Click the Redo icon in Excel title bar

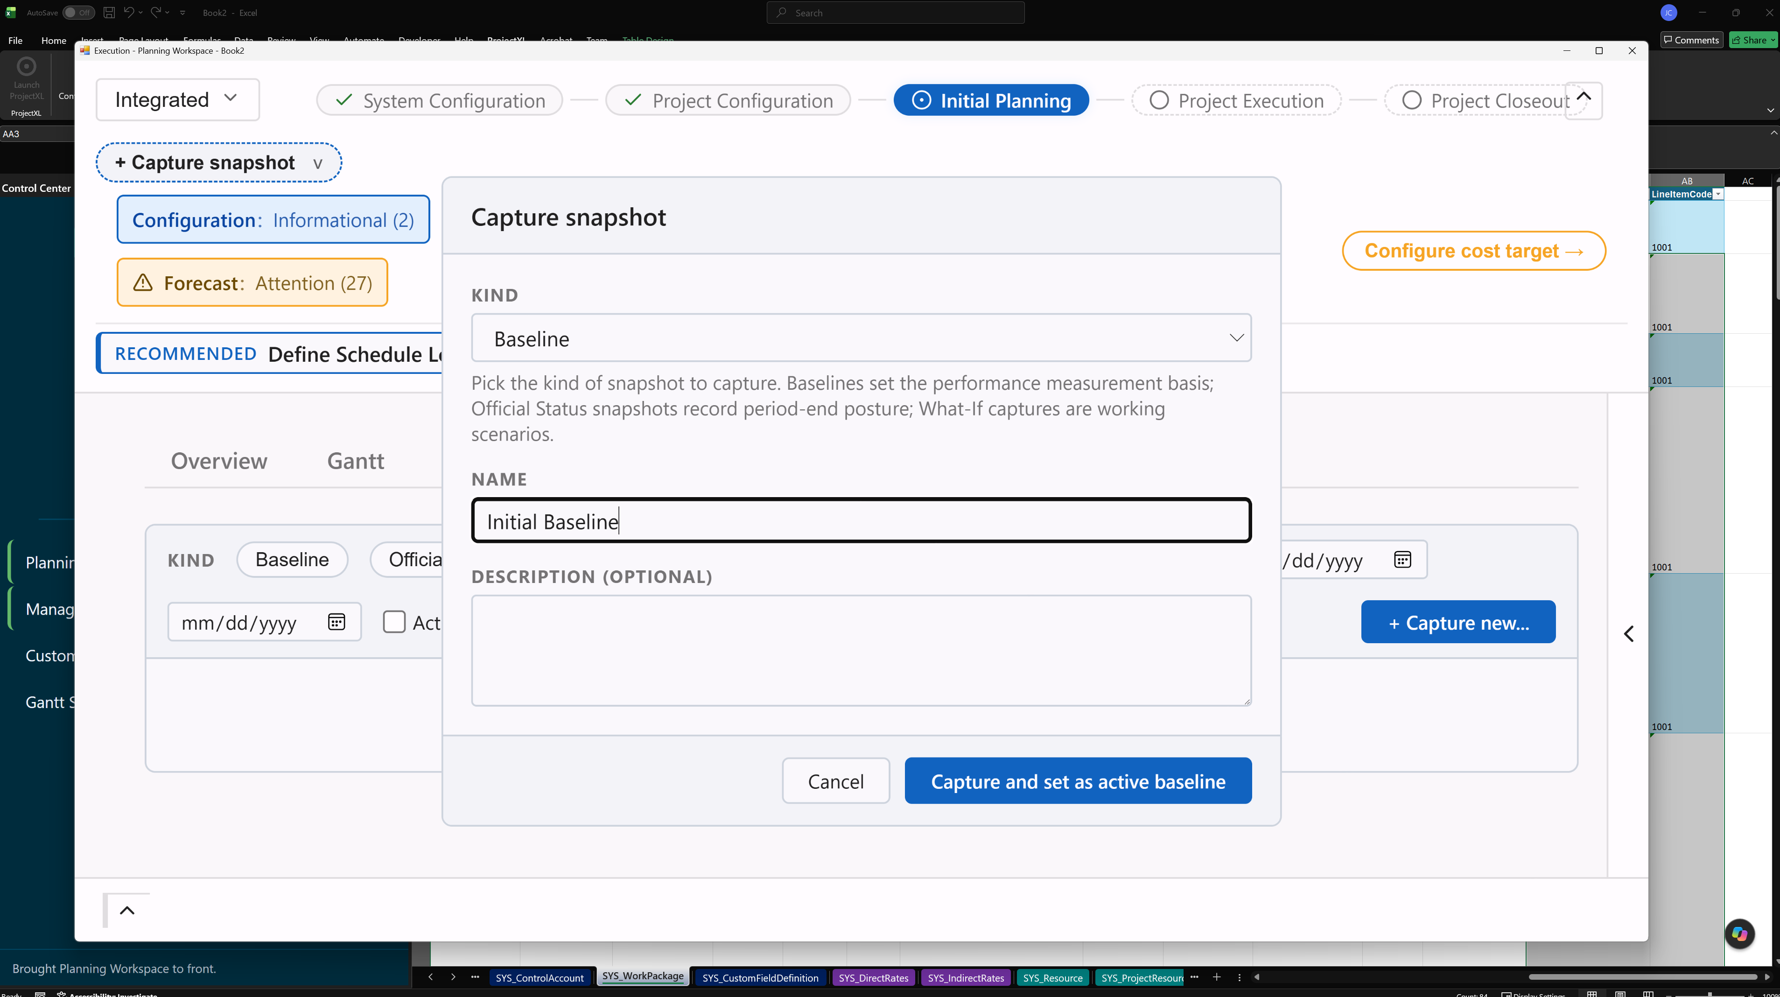155,13
